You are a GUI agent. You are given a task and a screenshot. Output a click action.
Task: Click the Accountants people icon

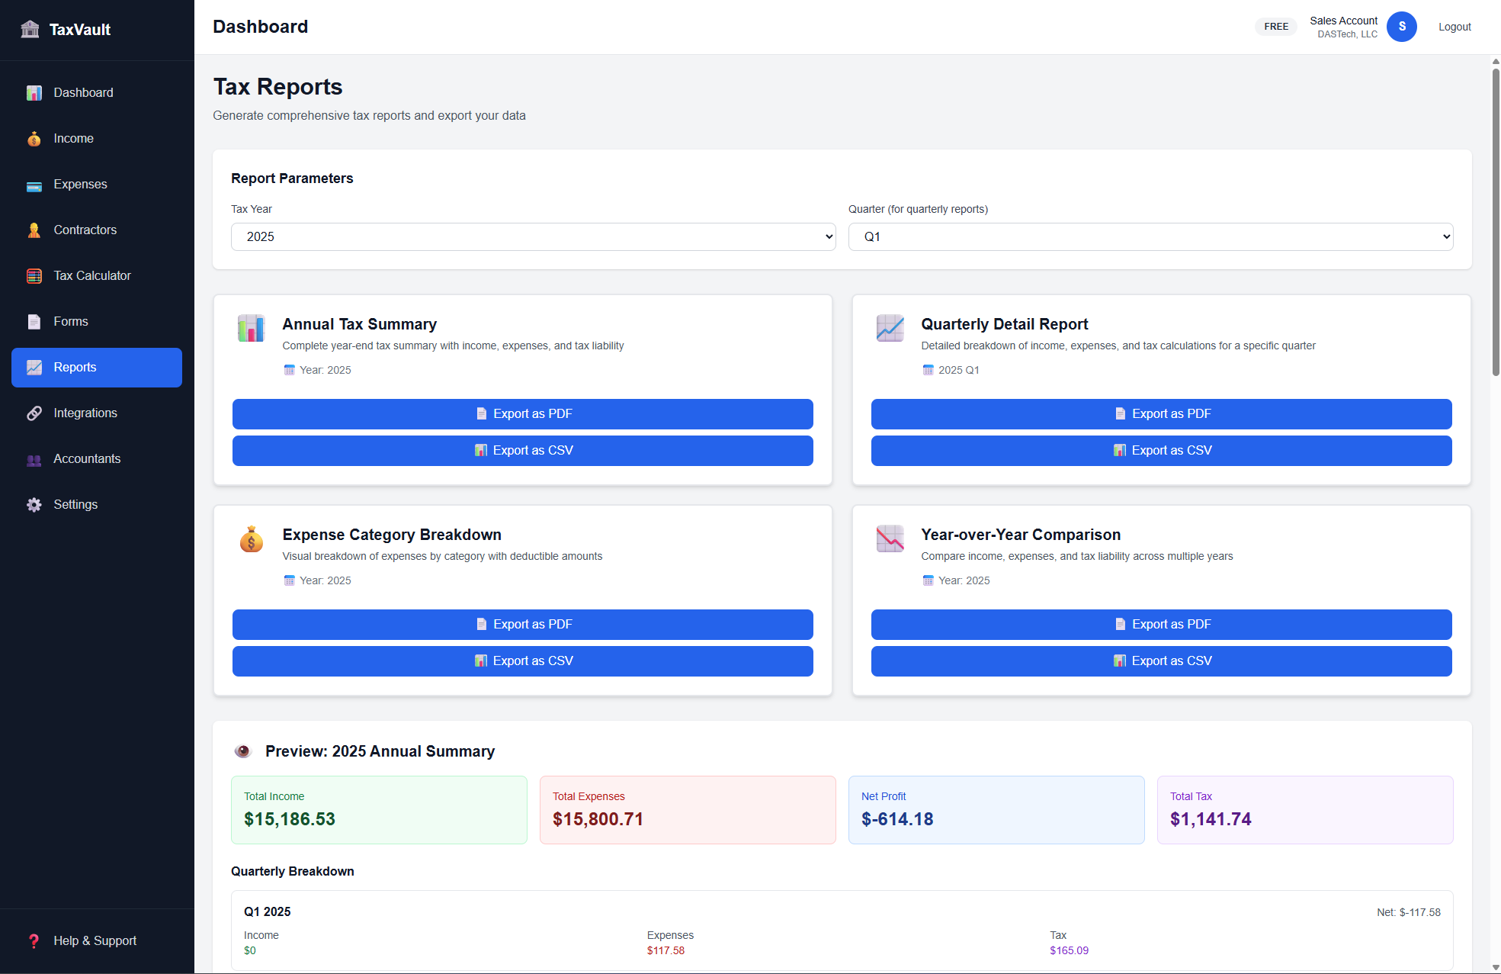pos(34,459)
